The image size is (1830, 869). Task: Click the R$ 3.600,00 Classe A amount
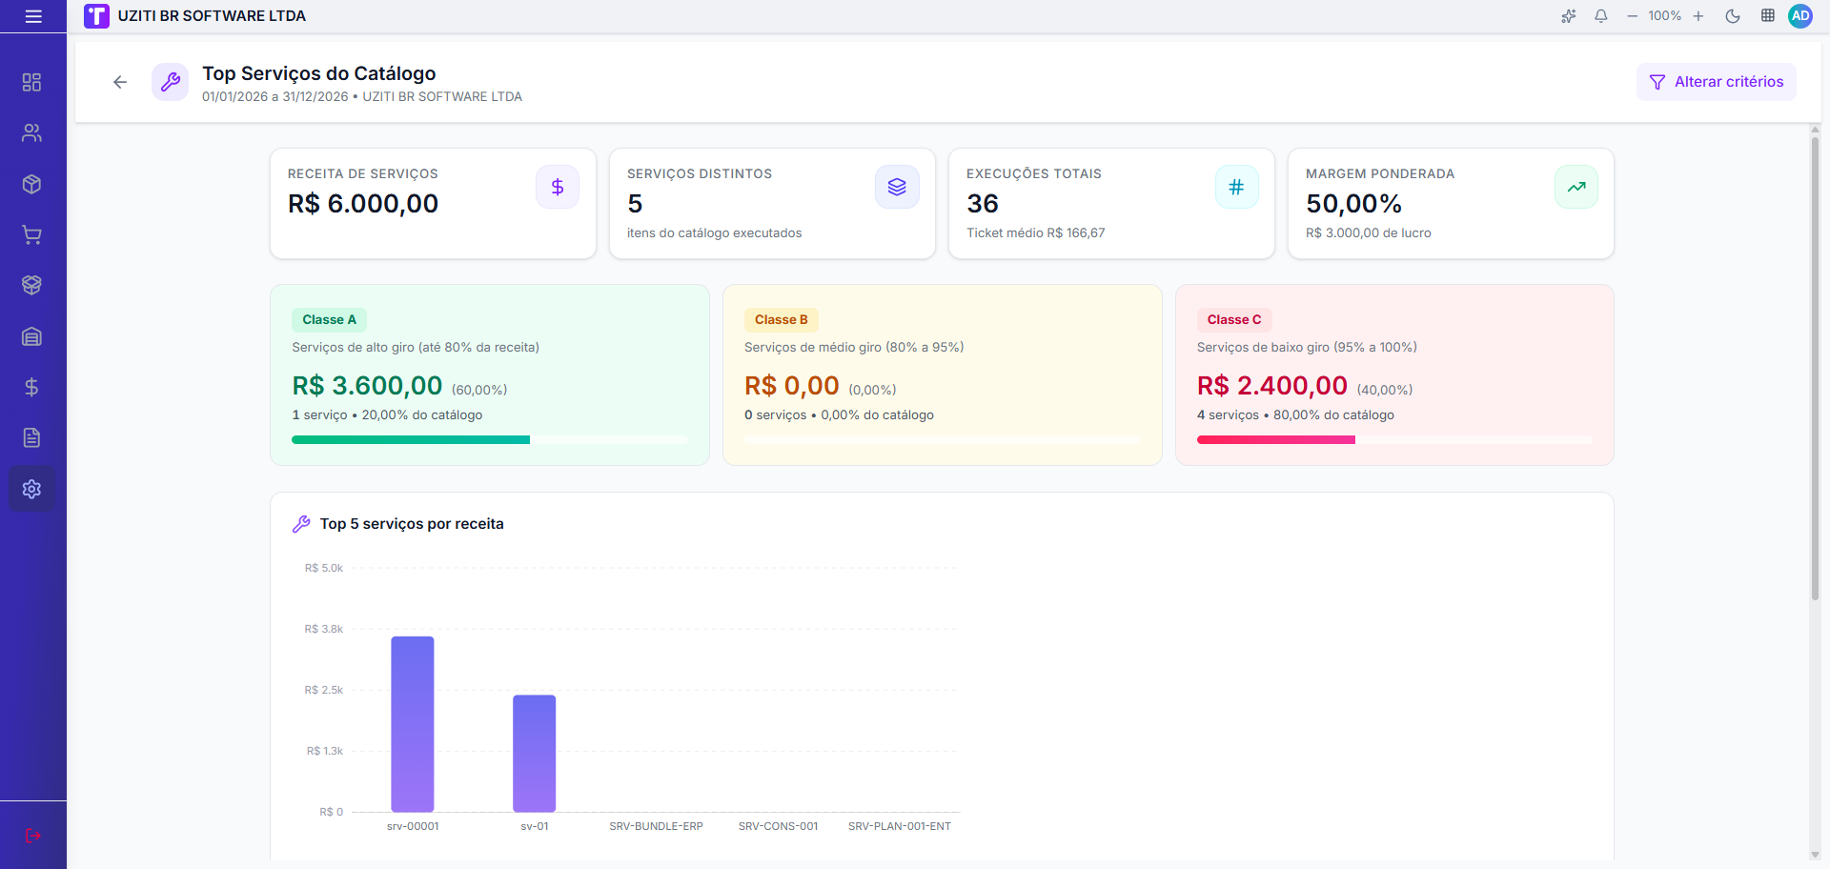(367, 386)
